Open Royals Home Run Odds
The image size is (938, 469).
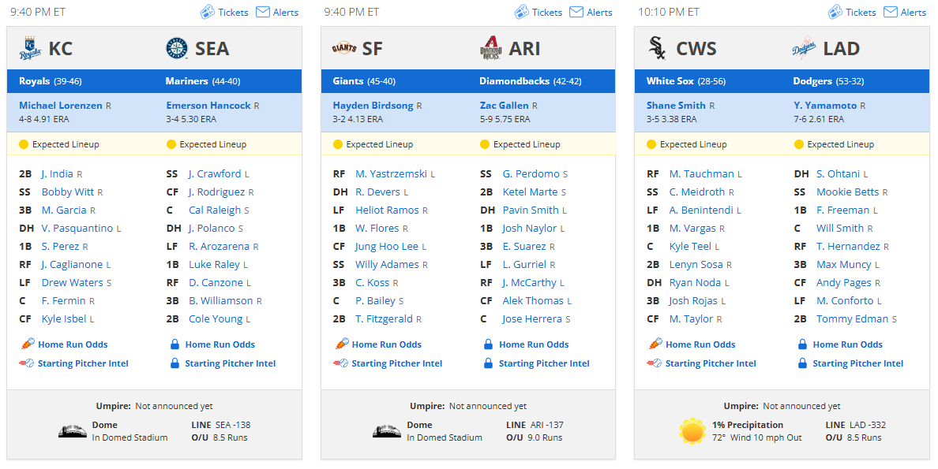[73, 344]
